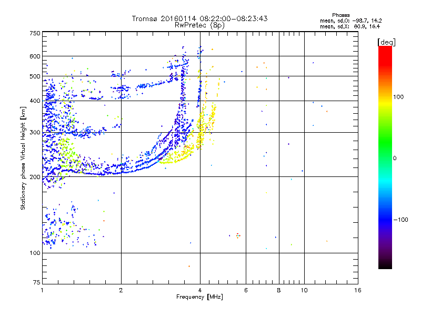Click the y-axis height tick label "100"
The height and width of the screenshot is (316, 421).
tap(35, 253)
